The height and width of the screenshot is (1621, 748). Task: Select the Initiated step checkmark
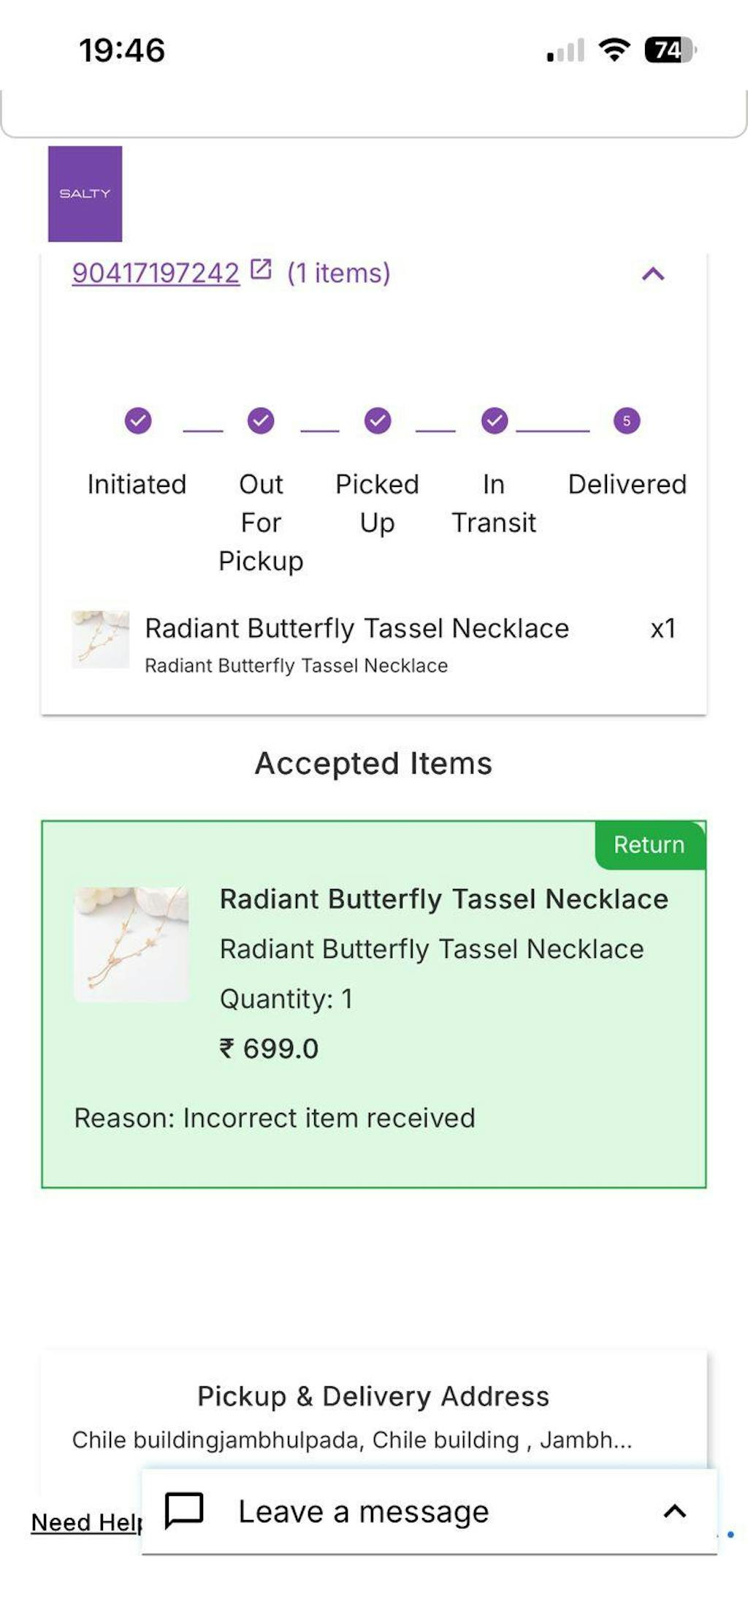click(x=137, y=421)
